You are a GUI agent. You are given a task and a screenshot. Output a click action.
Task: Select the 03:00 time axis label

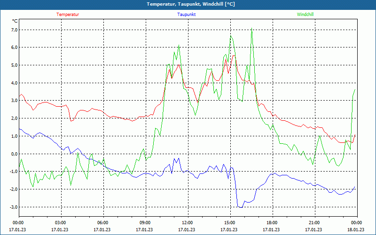click(x=60, y=223)
